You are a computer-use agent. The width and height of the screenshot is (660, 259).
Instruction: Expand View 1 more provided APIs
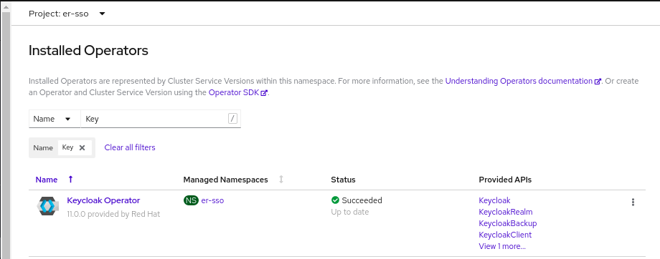pos(502,246)
